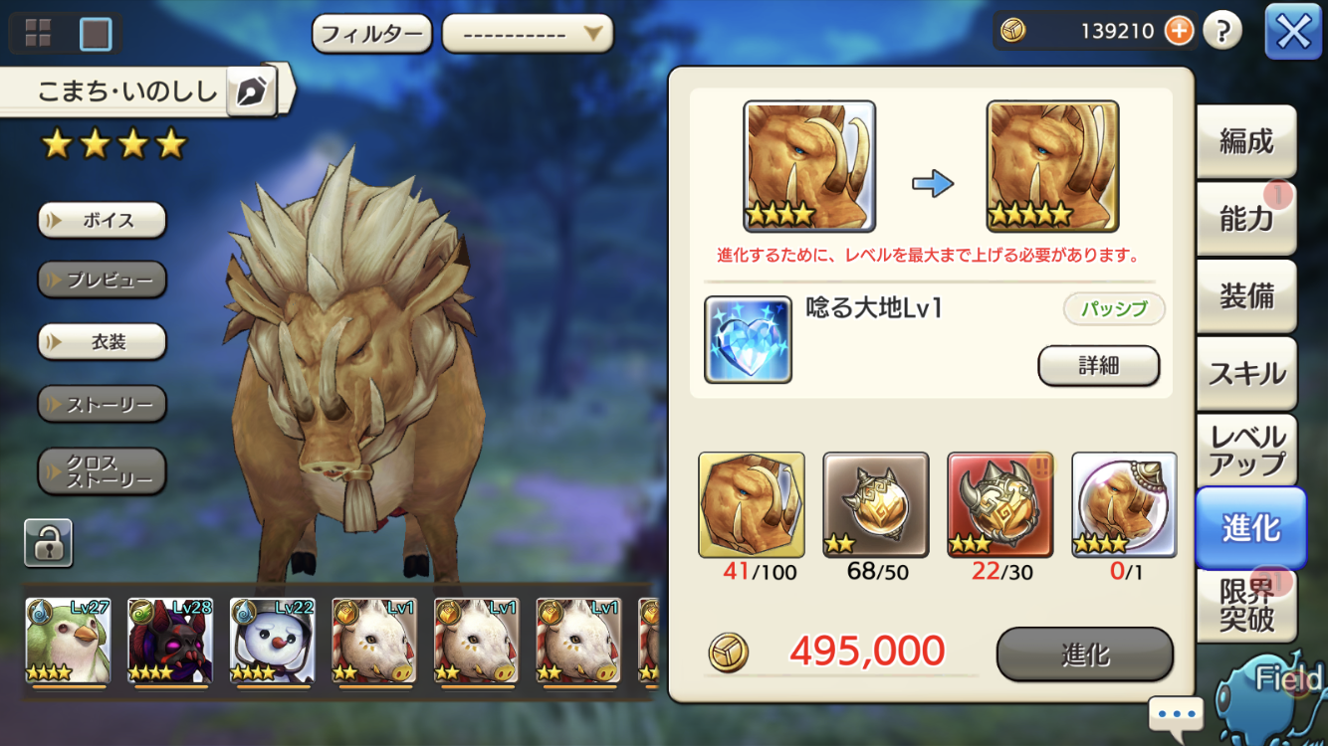Viewport: 1328px width, 746px height.
Task: Switch to the single view icon
Action: [x=96, y=34]
